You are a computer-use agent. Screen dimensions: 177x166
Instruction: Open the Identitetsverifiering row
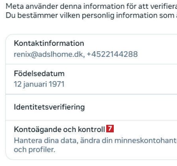91,107
